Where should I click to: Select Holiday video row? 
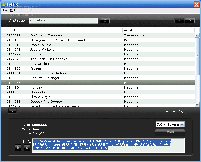pos(98,87)
